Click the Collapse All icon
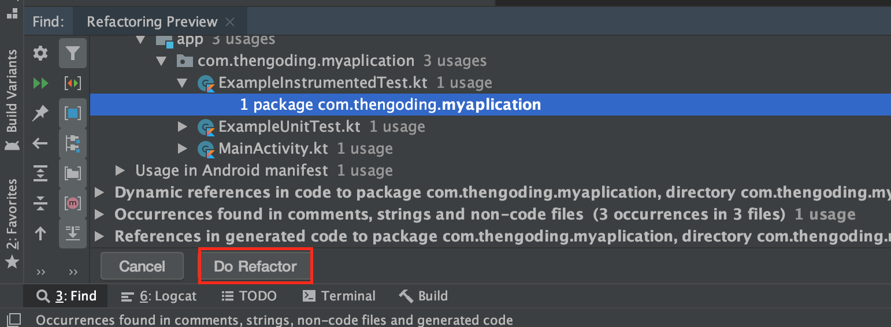 pyautogui.click(x=40, y=203)
